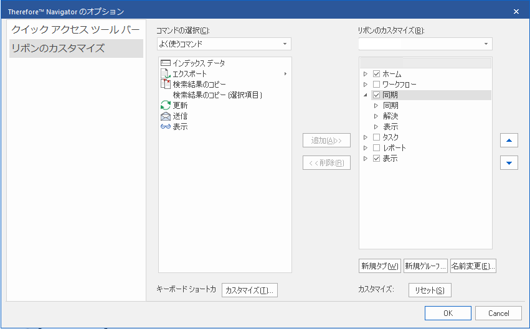This screenshot has height=329, width=530.
Task: Expand the タスク tree node
Action: pos(366,137)
